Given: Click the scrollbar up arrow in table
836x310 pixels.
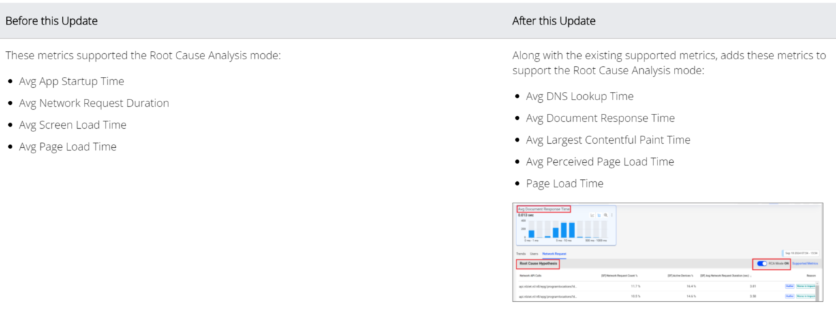Looking at the screenshot, I should coord(817,285).
